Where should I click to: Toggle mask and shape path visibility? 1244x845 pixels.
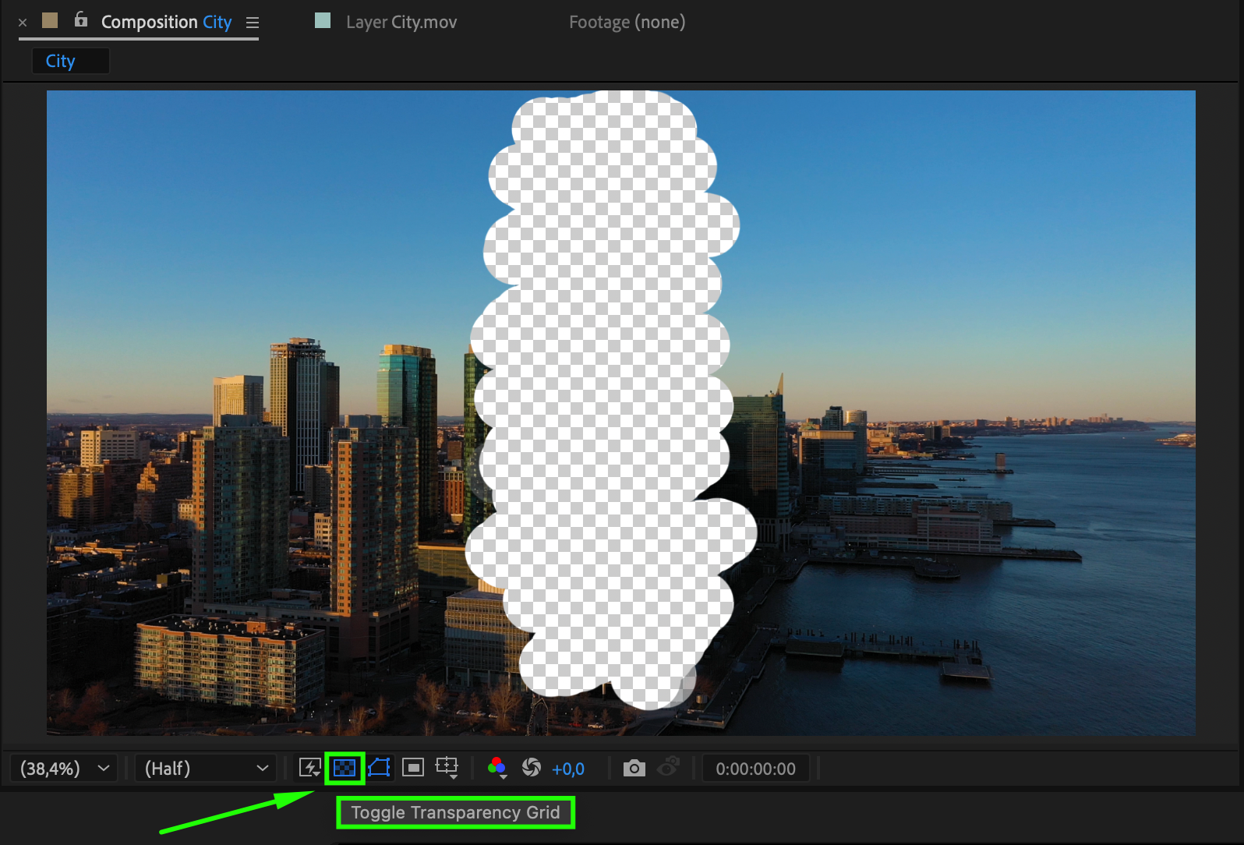379,768
